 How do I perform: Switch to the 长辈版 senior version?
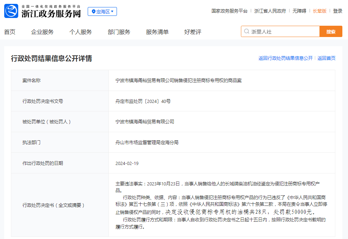[x=319, y=11]
